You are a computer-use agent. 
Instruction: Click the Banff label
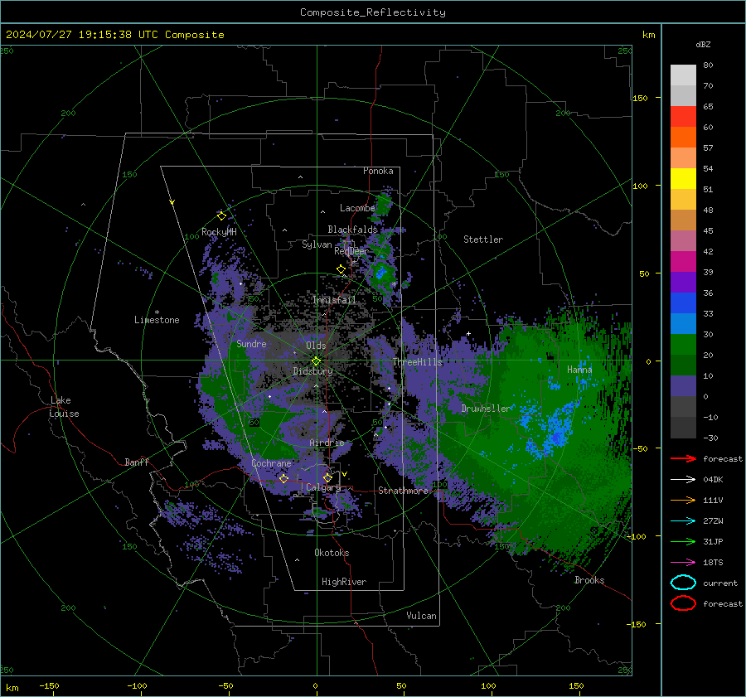pyautogui.click(x=137, y=462)
